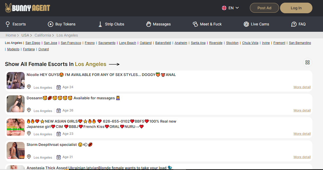Click the FAQ question-bubble icon
This screenshot has height=170, width=323.
click(x=294, y=24)
